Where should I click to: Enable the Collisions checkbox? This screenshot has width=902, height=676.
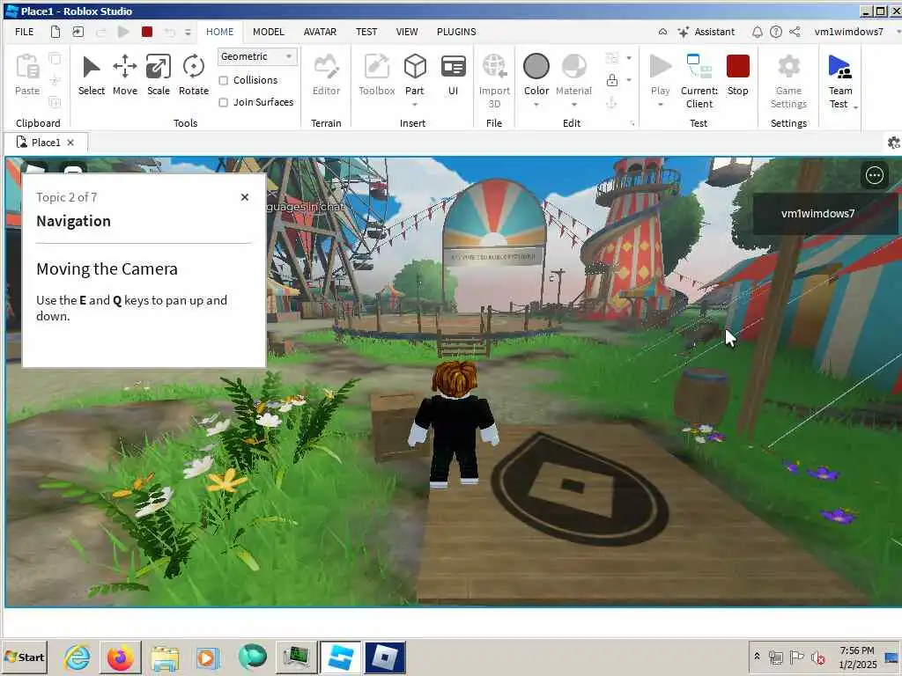pos(223,80)
